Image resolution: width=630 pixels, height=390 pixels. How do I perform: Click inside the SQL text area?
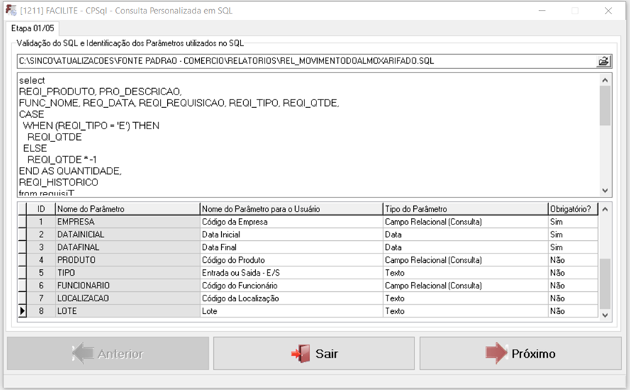click(x=308, y=135)
